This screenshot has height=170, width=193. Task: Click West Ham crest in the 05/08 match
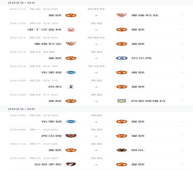coord(71,136)
